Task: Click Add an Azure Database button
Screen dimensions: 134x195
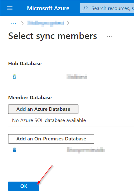Action: (43, 109)
